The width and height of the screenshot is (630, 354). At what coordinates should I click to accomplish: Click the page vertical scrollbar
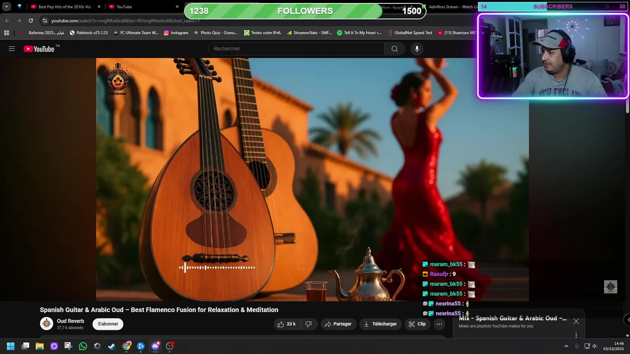[x=628, y=106]
